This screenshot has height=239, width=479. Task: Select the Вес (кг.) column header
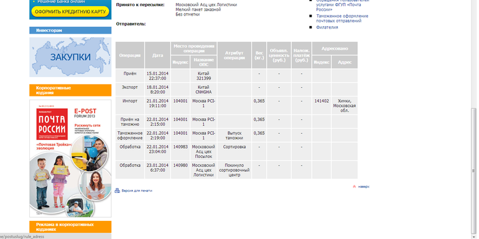coord(259,55)
